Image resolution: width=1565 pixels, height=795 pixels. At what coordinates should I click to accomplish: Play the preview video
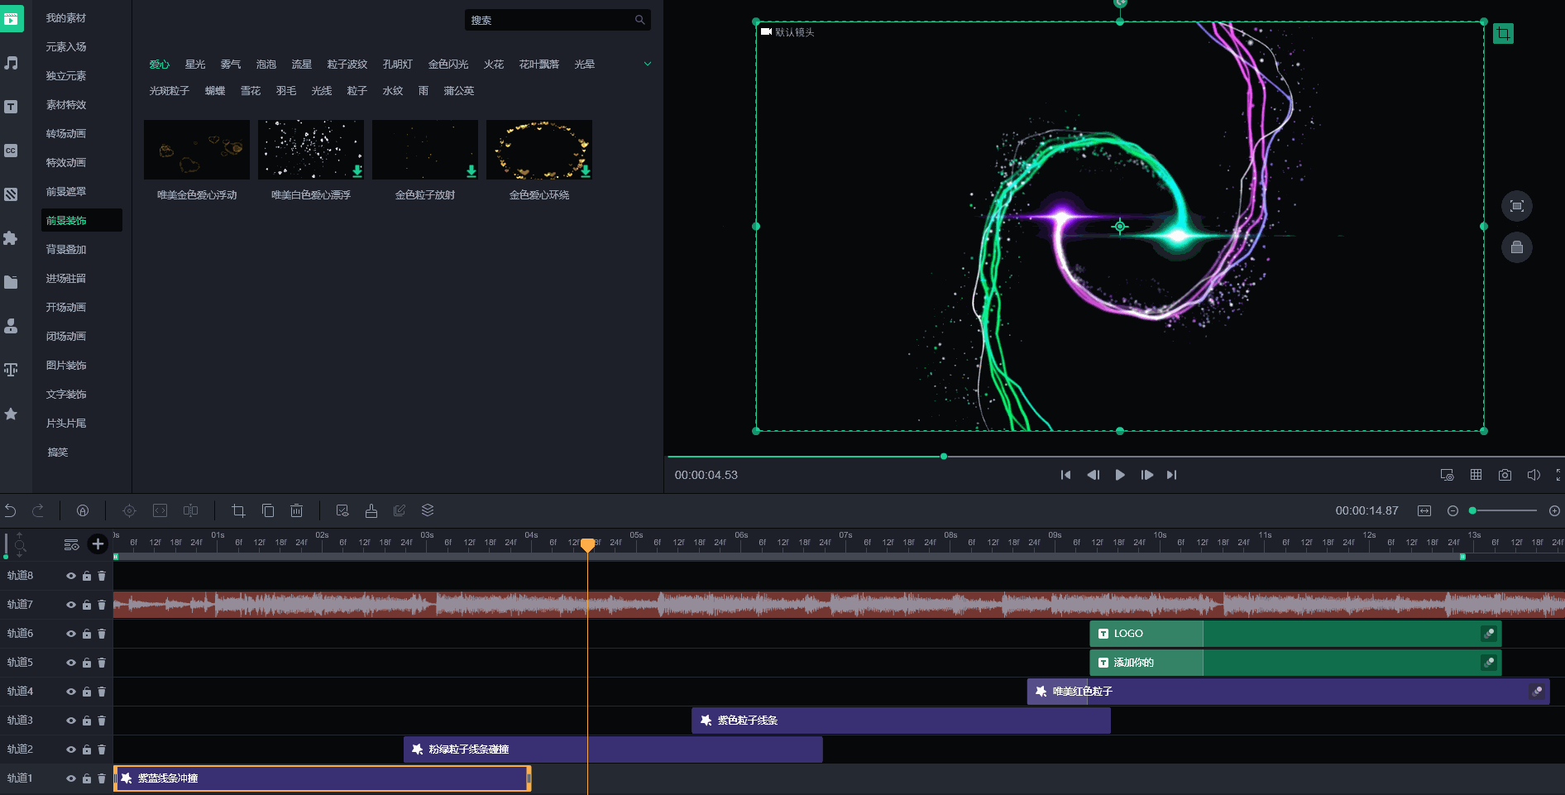[x=1120, y=475]
